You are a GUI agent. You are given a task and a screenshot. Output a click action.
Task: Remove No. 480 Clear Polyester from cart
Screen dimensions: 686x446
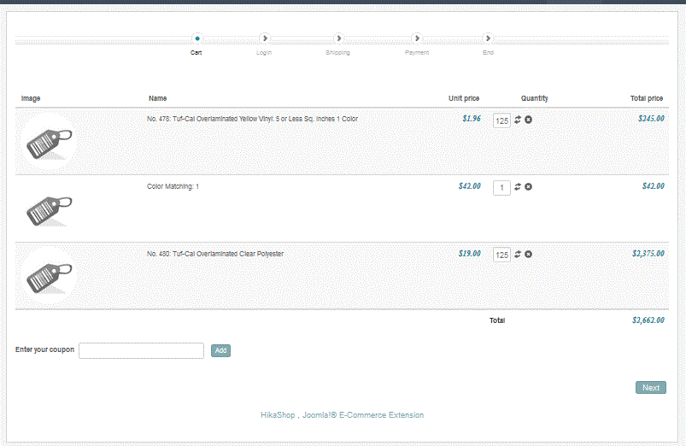pos(529,254)
